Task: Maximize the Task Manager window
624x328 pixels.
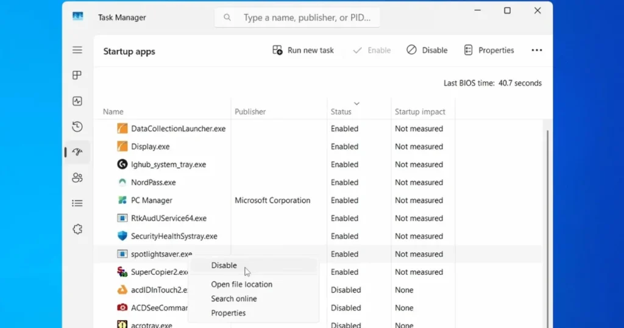Action: (507, 11)
